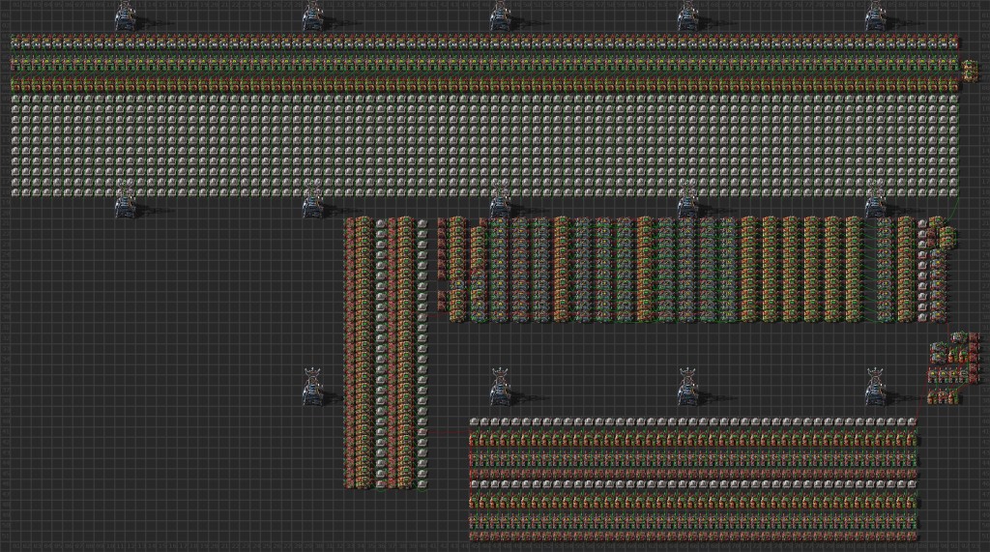Click the top-left lamp of the large lamp grid

[x=15, y=99]
